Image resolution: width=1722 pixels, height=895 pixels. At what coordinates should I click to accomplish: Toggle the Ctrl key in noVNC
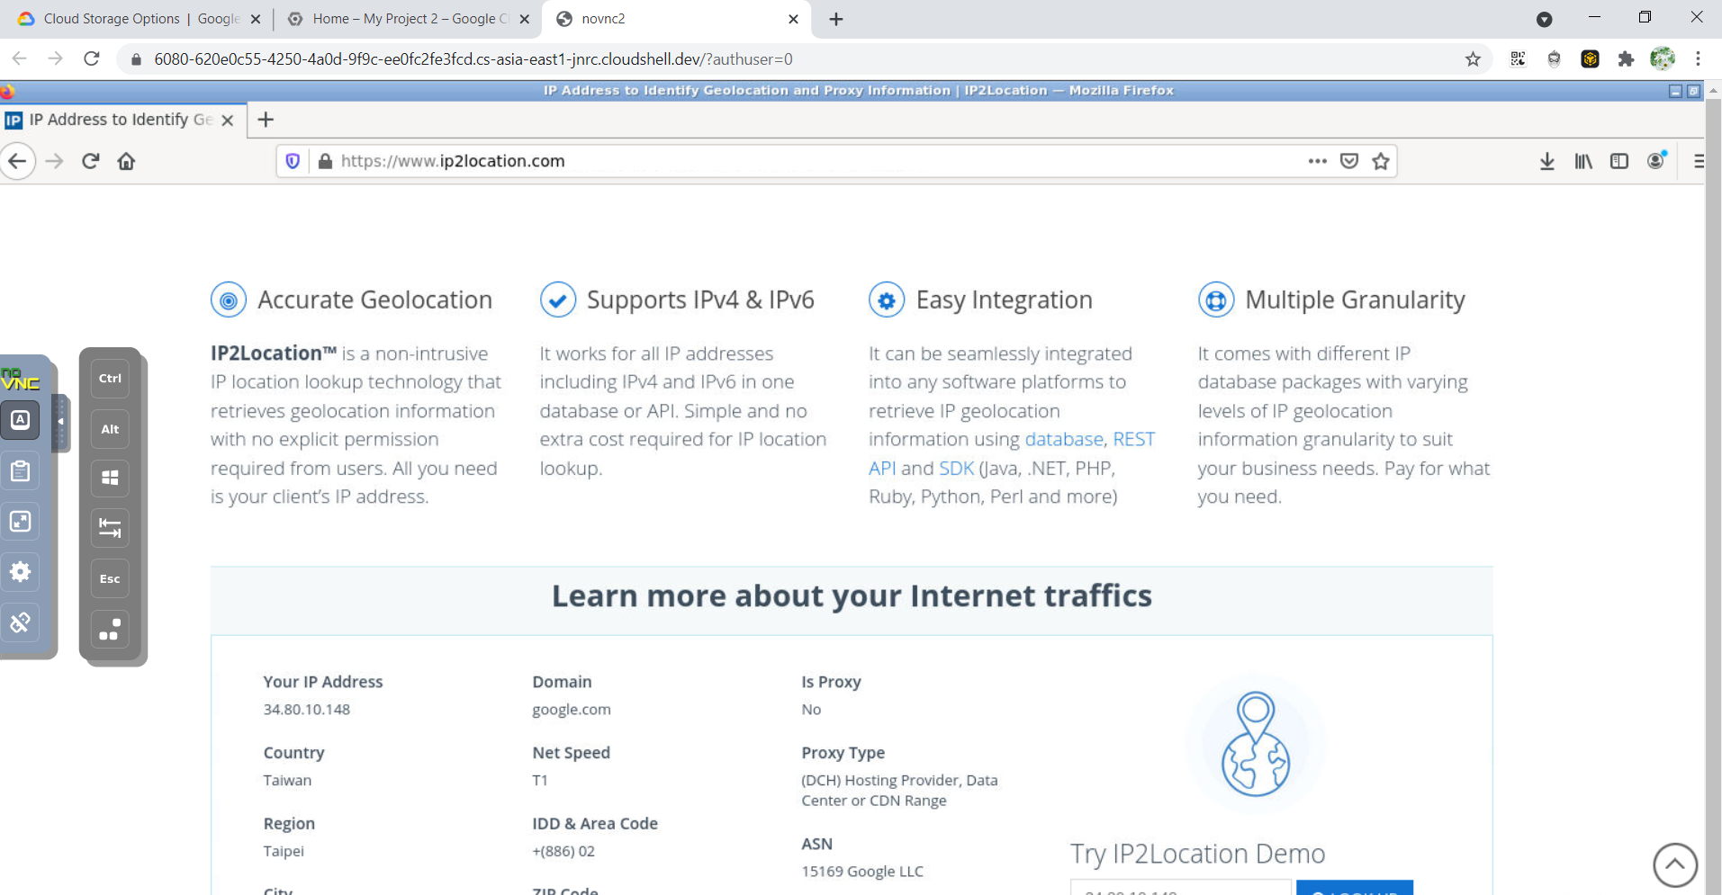click(x=110, y=379)
